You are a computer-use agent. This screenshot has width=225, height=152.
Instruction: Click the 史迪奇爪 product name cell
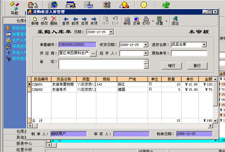click(x=64, y=90)
